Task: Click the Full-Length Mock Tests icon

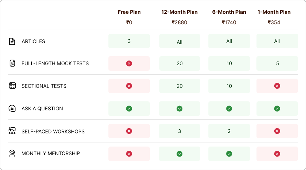Action: click(12, 63)
